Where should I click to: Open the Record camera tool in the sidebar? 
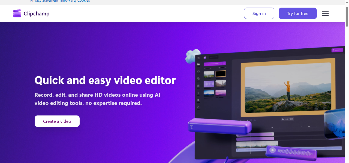tap(198, 72)
